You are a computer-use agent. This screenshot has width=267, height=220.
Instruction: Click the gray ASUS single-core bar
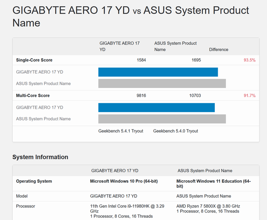tap(162, 83)
